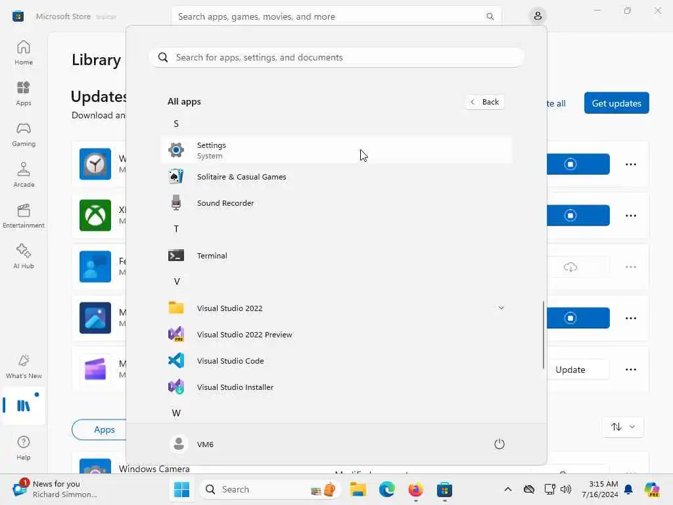Open the power options button
The height and width of the screenshot is (505, 673).
(x=499, y=444)
